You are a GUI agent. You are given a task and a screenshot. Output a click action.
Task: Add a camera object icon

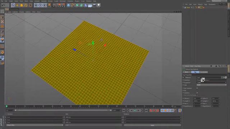94,5
